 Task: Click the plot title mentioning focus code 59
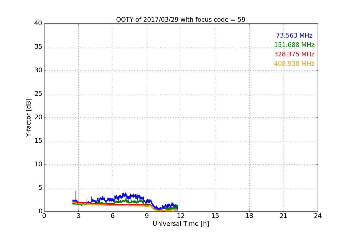coord(181,20)
